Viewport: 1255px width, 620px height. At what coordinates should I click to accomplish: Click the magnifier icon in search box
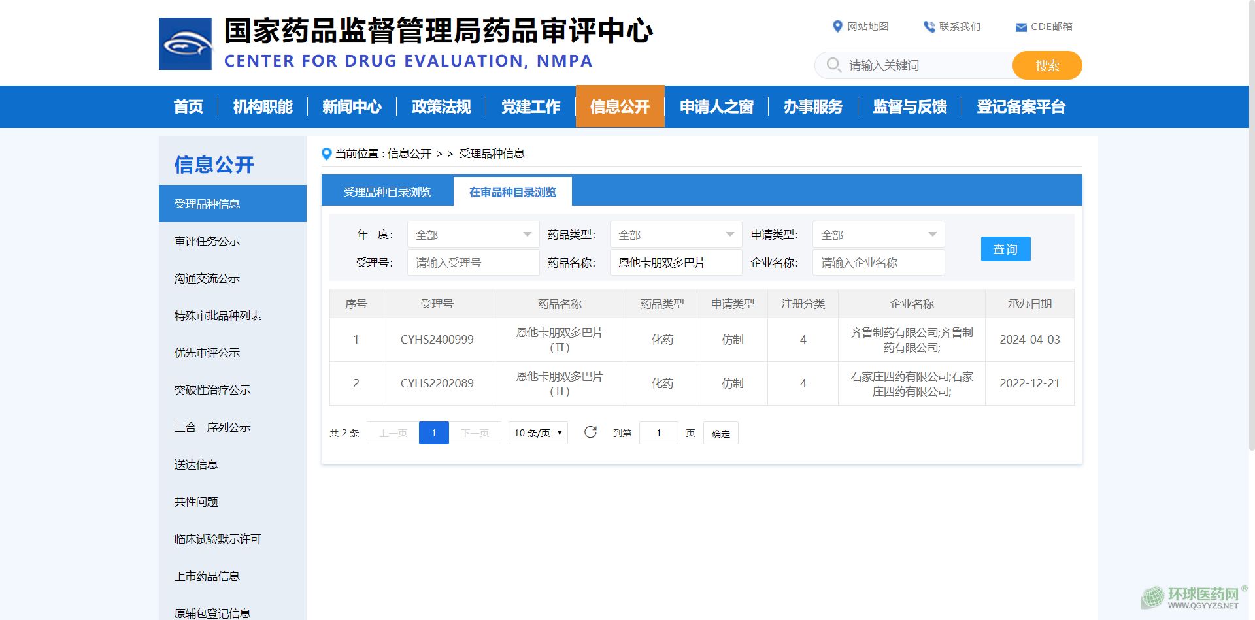pos(833,65)
